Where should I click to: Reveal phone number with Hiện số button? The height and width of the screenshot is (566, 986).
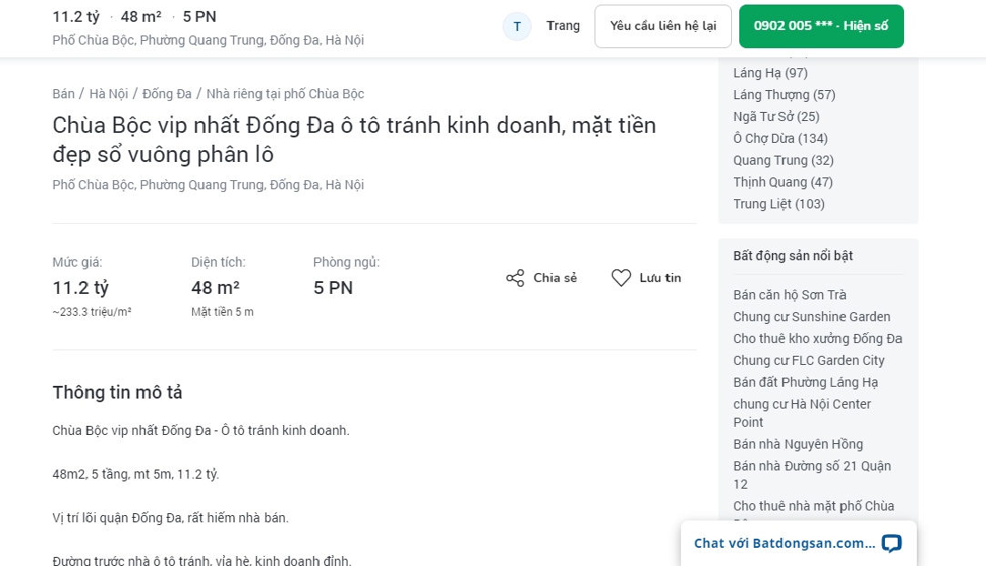click(820, 26)
